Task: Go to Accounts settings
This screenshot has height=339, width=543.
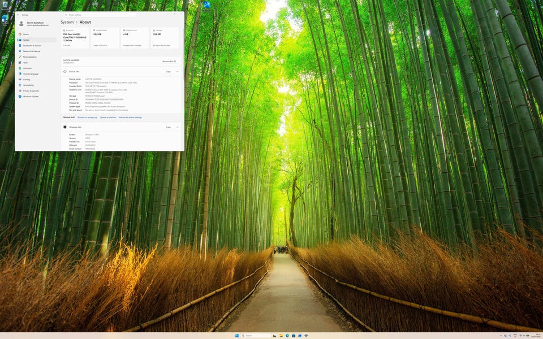Action: [27, 68]
